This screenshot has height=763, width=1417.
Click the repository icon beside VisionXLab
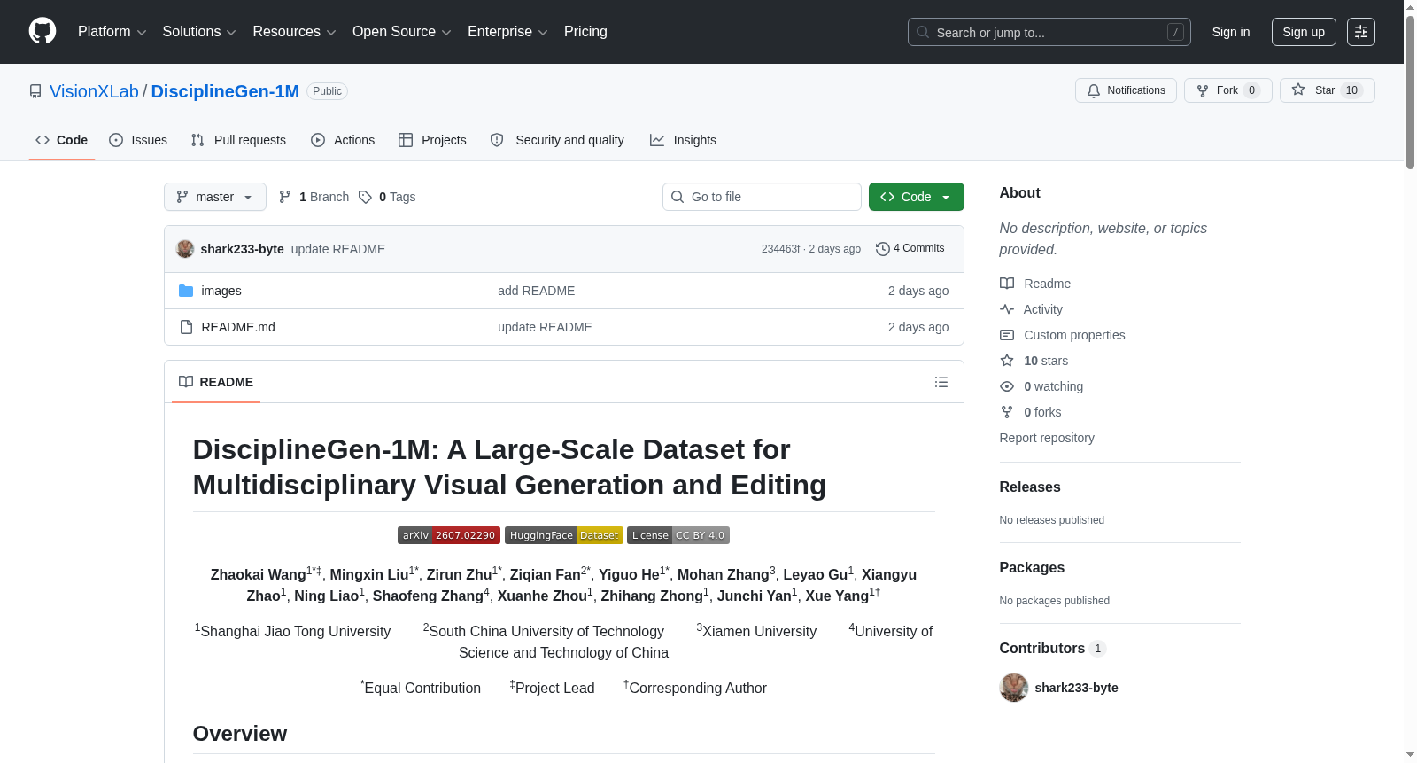(35, 91)
